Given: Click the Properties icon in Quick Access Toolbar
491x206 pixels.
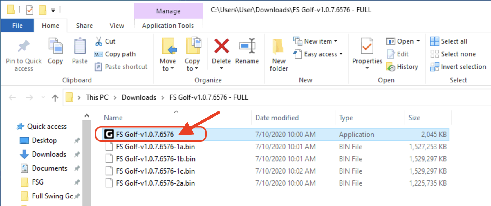Looking at the screenshot, I should pyautogui.click(x=30, y=10).
